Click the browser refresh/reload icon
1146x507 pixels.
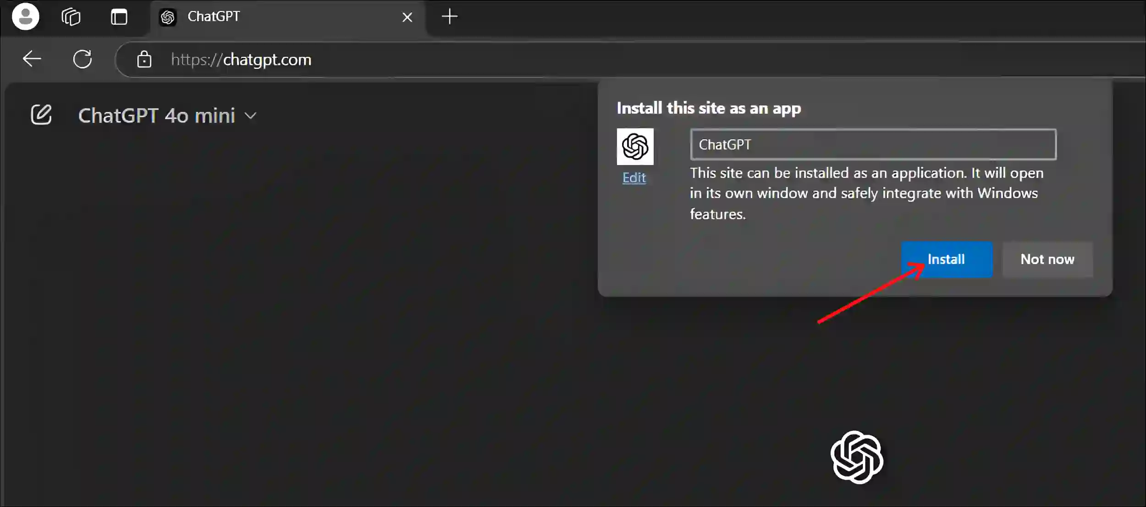tap(83, 59)
